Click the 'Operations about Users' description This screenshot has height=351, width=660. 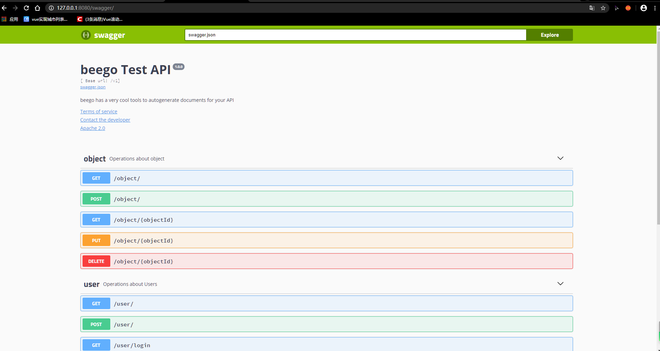pos(130,284)
